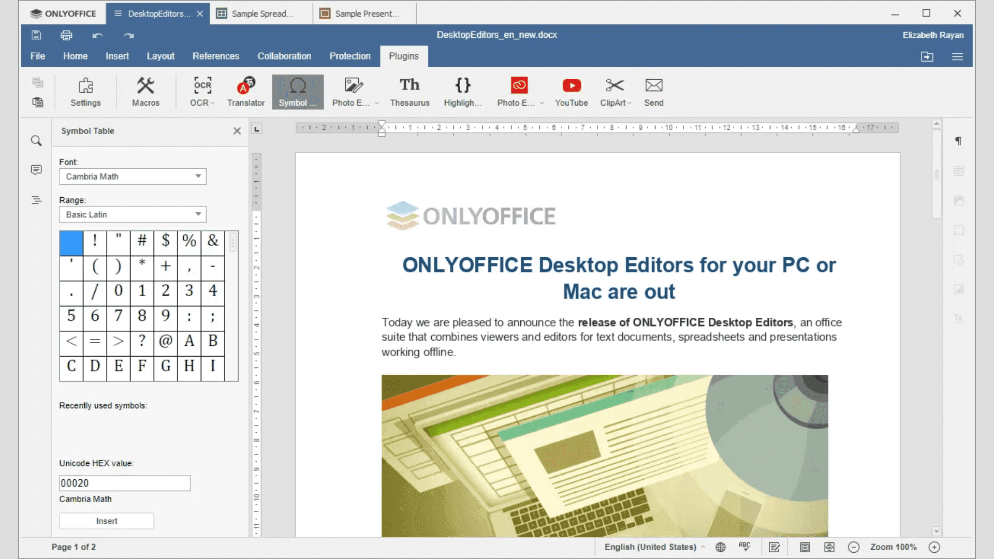Click Fit to page icon

pyautogui.click(x=805, y=547)
